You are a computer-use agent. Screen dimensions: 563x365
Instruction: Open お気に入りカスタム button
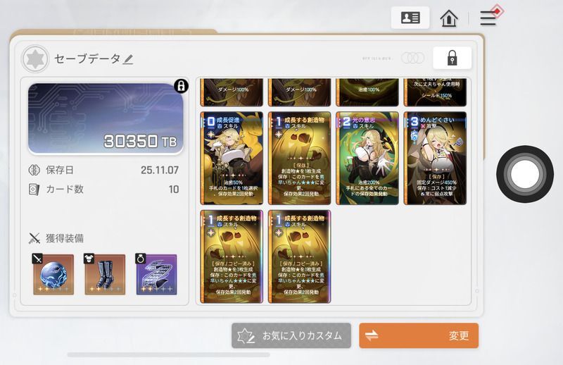coord(291,335)
